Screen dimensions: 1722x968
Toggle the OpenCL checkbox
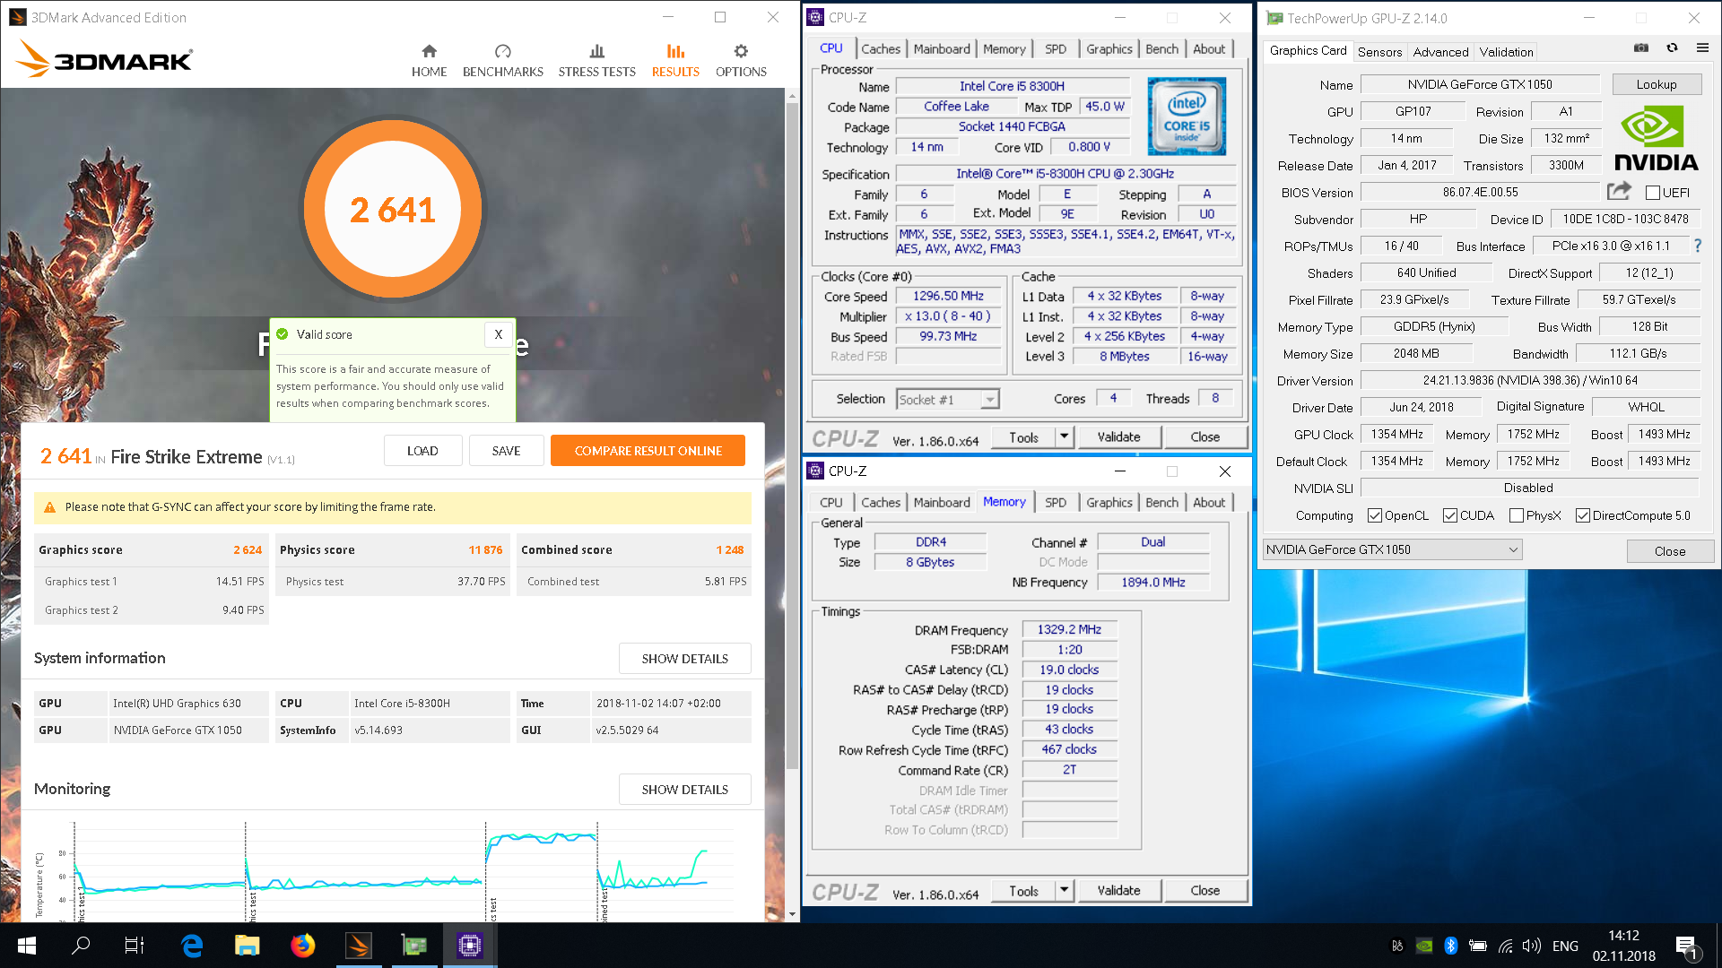(x=1374, y=515)
